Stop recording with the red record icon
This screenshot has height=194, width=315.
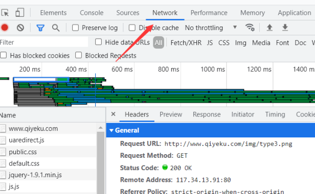click(x=5, y=28)
